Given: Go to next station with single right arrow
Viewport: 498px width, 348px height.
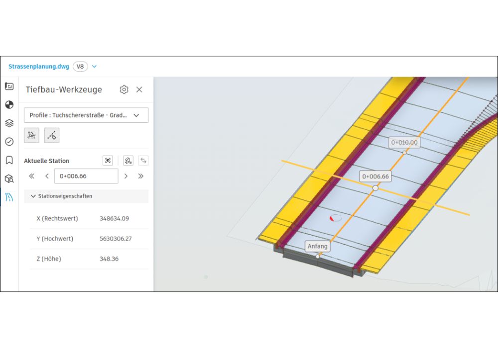Looking at the screenshot, I should tap(126, 176).
